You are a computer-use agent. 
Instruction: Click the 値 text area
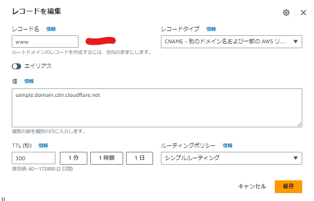click(157, 108)
